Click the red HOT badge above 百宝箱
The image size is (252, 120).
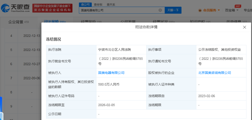(x=238, y=6)
